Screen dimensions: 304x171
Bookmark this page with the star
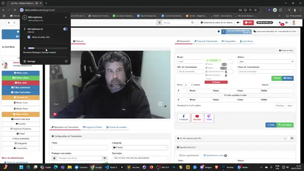click(x=256, y=10)
